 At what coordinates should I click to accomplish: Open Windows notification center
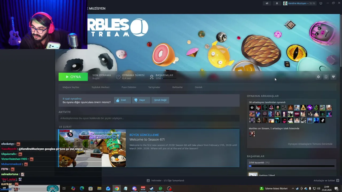(336, 189)
